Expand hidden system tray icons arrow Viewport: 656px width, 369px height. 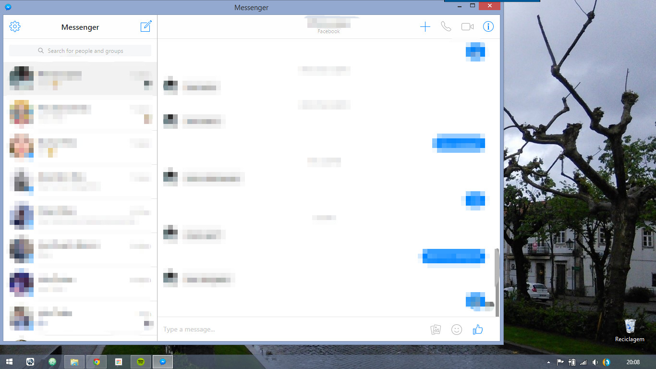[x=549, y=362]
